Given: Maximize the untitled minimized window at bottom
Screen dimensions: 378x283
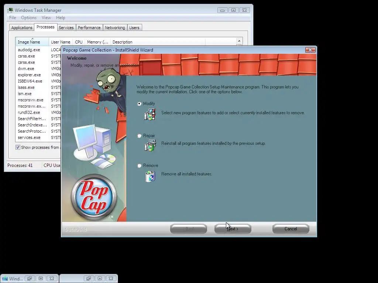Looking at the screenshot, I should 100,279.
